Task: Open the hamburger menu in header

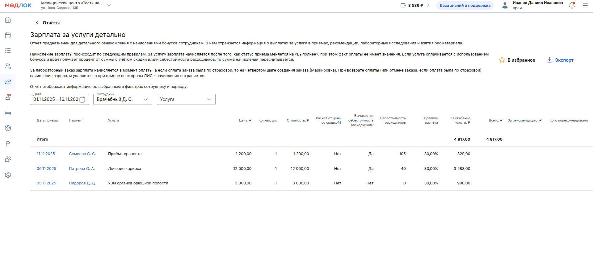Action: pos(585,6)
